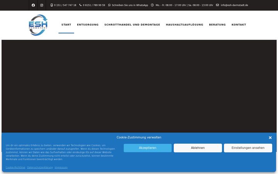Open the KONTAKT page
Image resolution: width=278 pixels, height=174 pixels.
coord(239,25)
